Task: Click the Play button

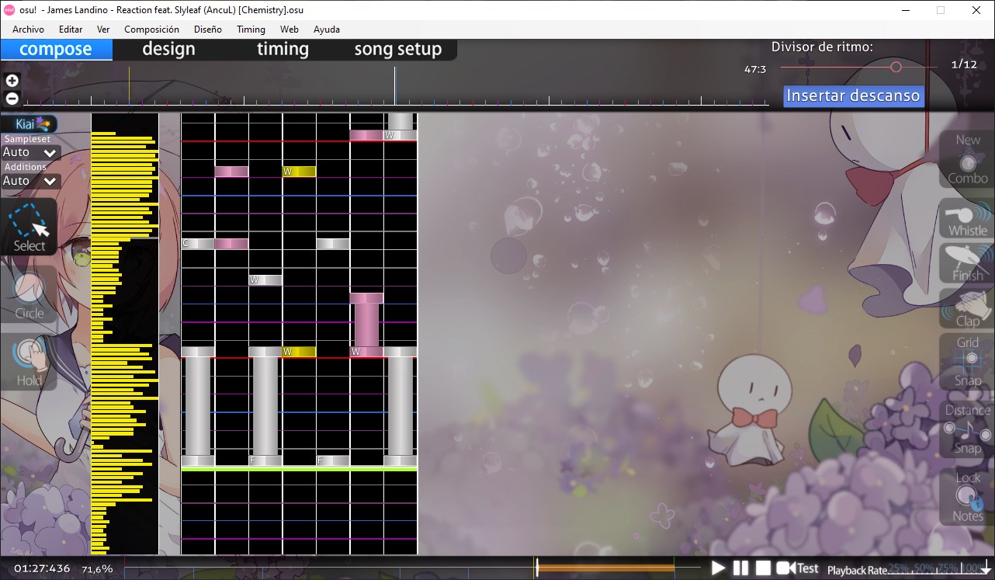Action: tap(719, 568)
